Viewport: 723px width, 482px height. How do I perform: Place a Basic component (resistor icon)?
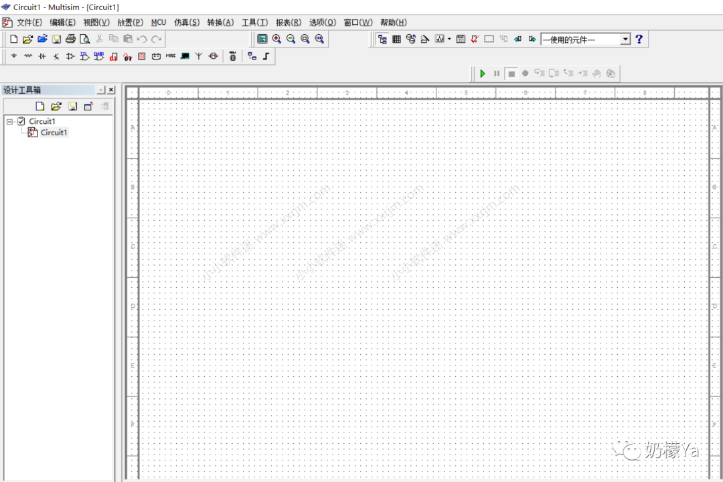[x=28, y=56]
